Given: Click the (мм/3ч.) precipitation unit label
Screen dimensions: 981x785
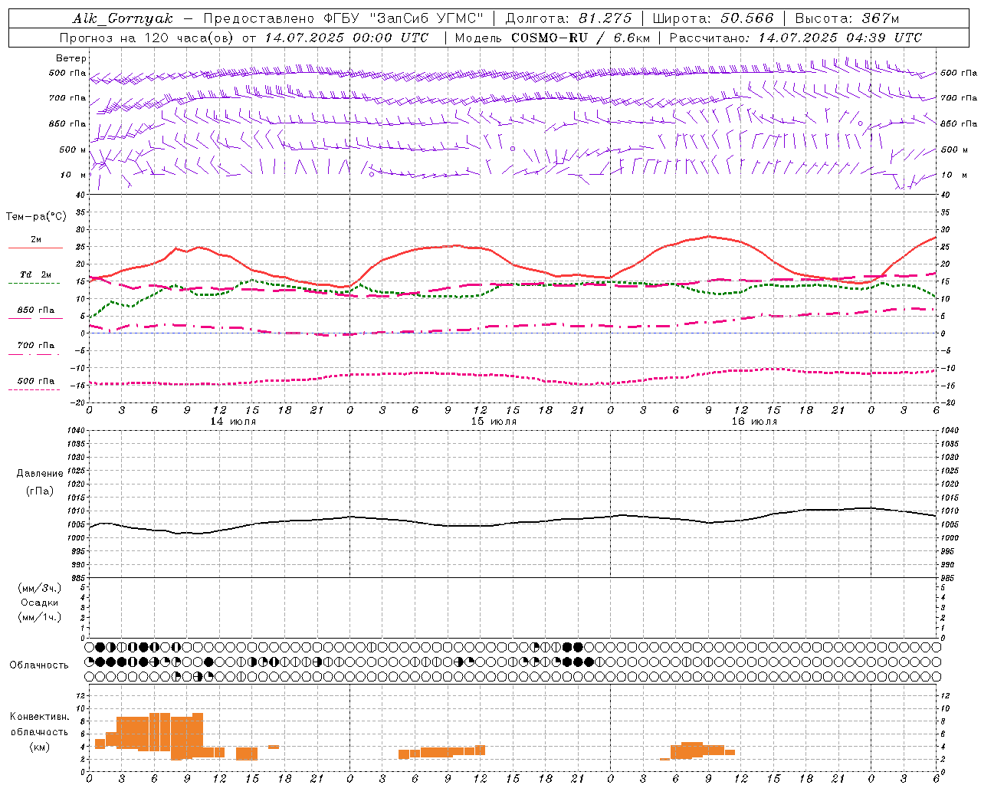Looking at the screenshot, I should point(40,588).
